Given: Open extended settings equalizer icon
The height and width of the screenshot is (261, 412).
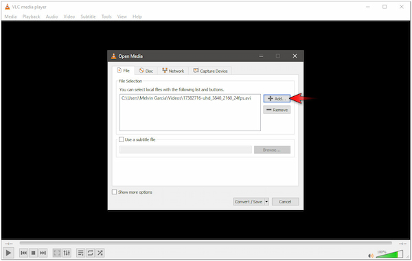Looking at the screenshot, I should tap(67, 253).
